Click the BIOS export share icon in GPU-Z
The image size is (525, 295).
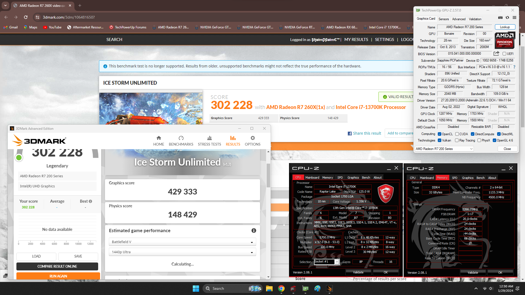tap(496, 54)
